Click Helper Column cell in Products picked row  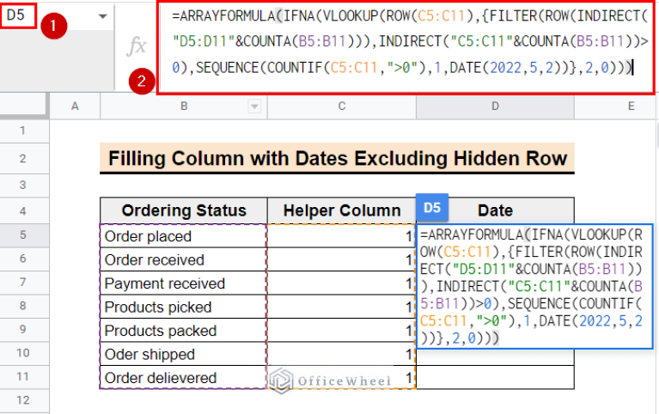(342, 307)
